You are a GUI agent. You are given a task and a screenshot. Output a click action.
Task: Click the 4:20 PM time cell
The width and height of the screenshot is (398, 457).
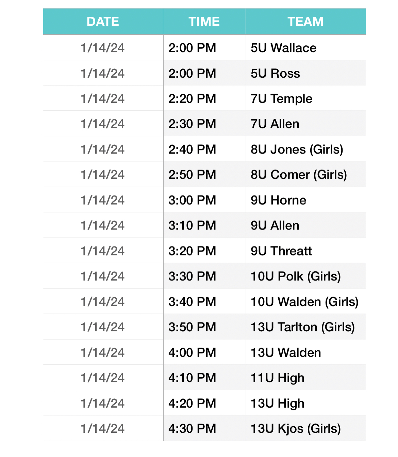[204, 403]
